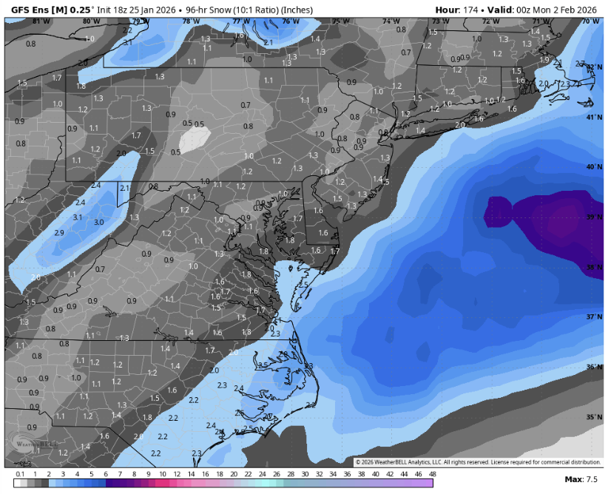Click the small white snow-free patch in Pennsylvania

pos(195,139)
